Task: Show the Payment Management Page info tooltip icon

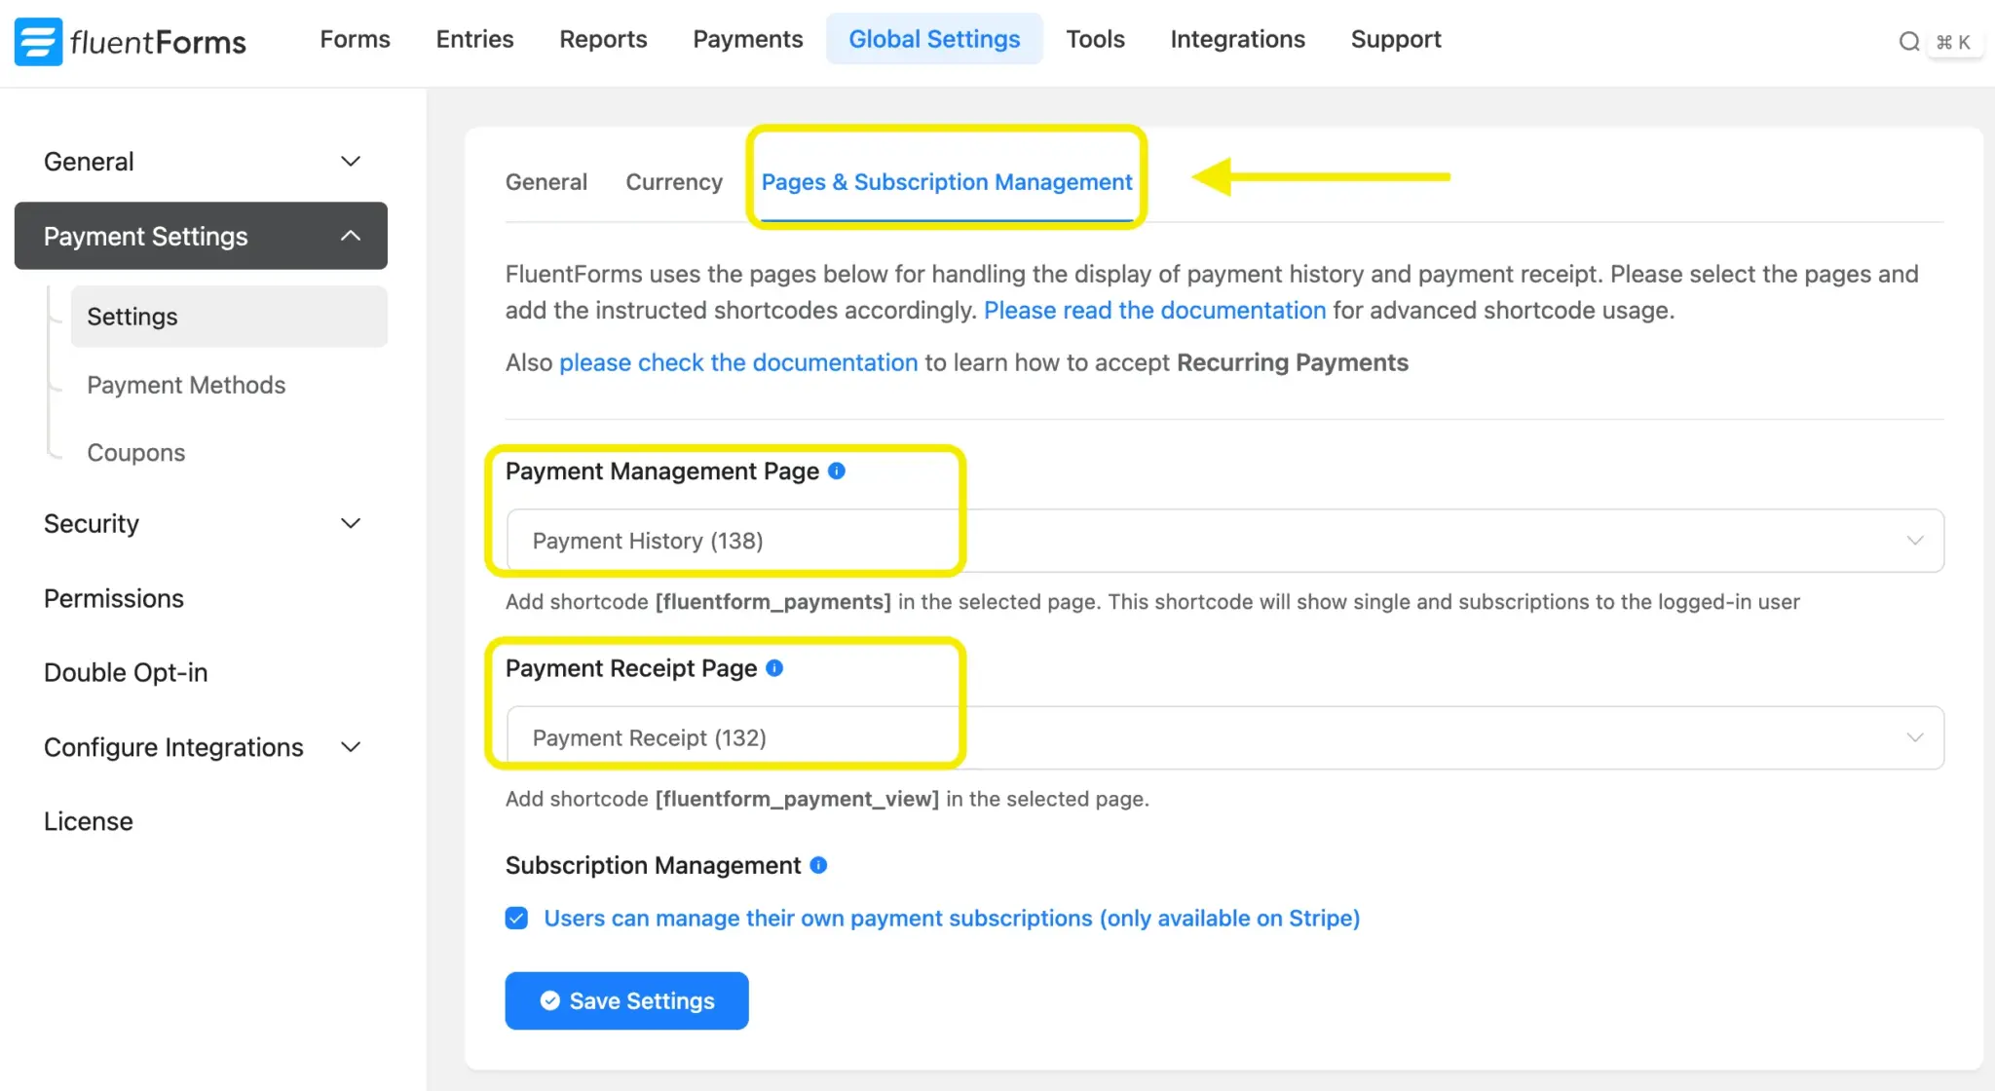Action: click(837, 470)
